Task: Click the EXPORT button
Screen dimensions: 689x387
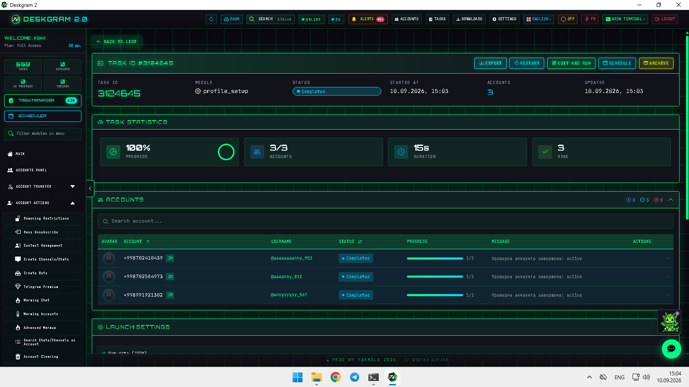Action: click(490, 63)
